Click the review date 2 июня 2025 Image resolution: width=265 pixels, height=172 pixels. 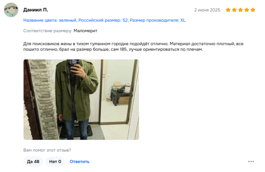coord(207,10)
